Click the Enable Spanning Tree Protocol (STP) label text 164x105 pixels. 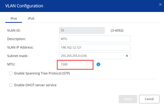42,73
